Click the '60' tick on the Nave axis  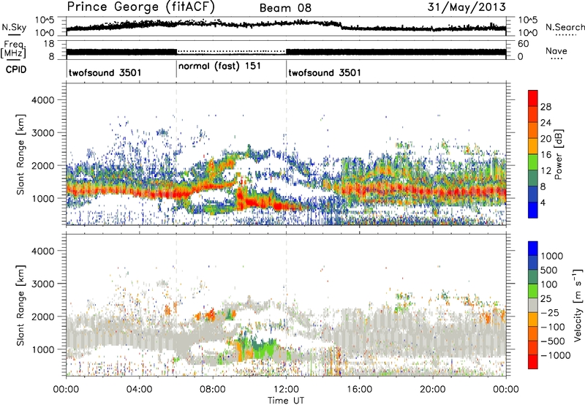coord(524,44)
